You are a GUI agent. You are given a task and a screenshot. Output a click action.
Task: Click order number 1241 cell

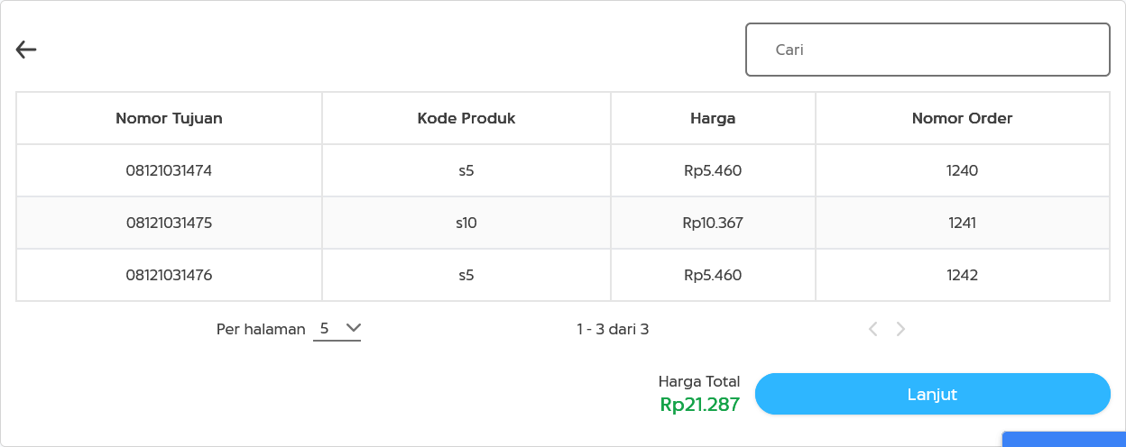point(963,223)
